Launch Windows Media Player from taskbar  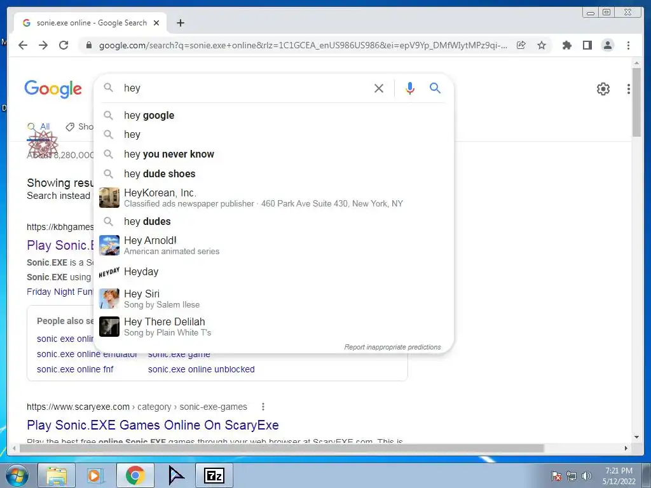click(95, 475)
